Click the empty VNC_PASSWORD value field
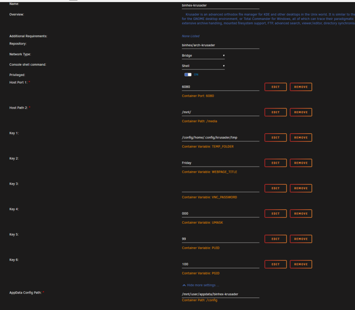 220,188
